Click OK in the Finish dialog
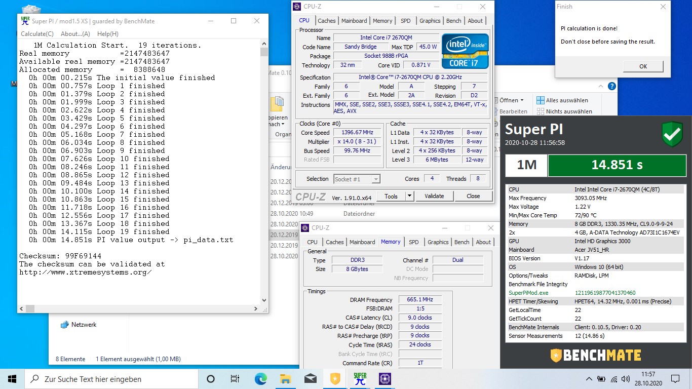 [643, 66]
